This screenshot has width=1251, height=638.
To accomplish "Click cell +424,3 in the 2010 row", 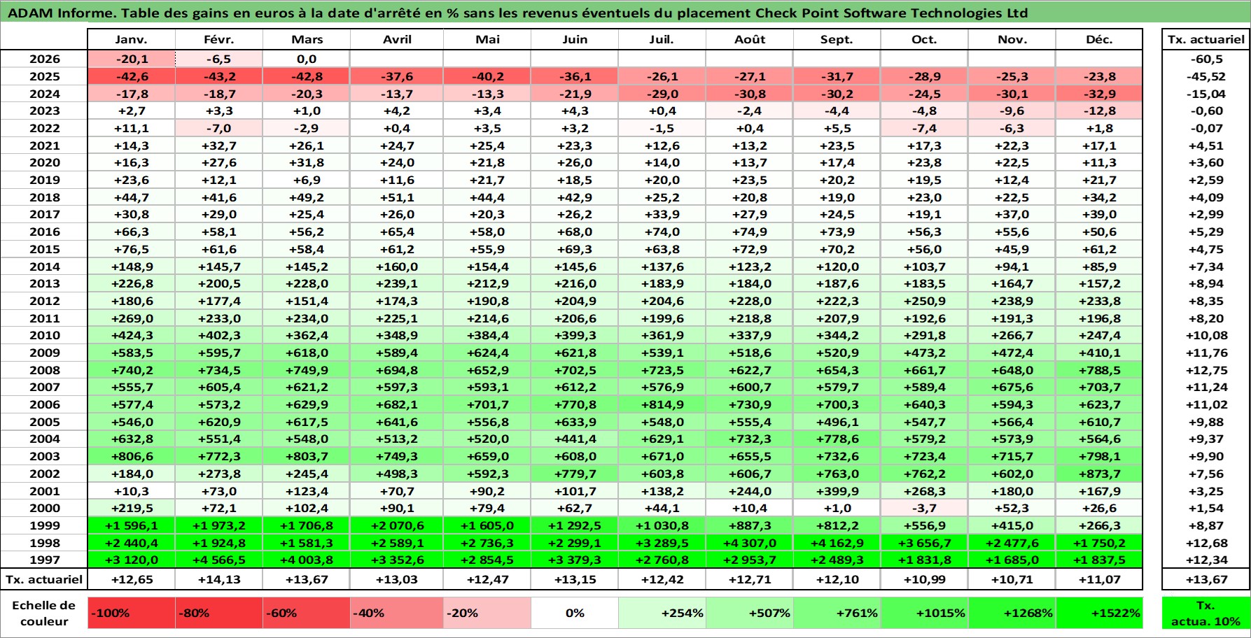I will coord(132,335).
